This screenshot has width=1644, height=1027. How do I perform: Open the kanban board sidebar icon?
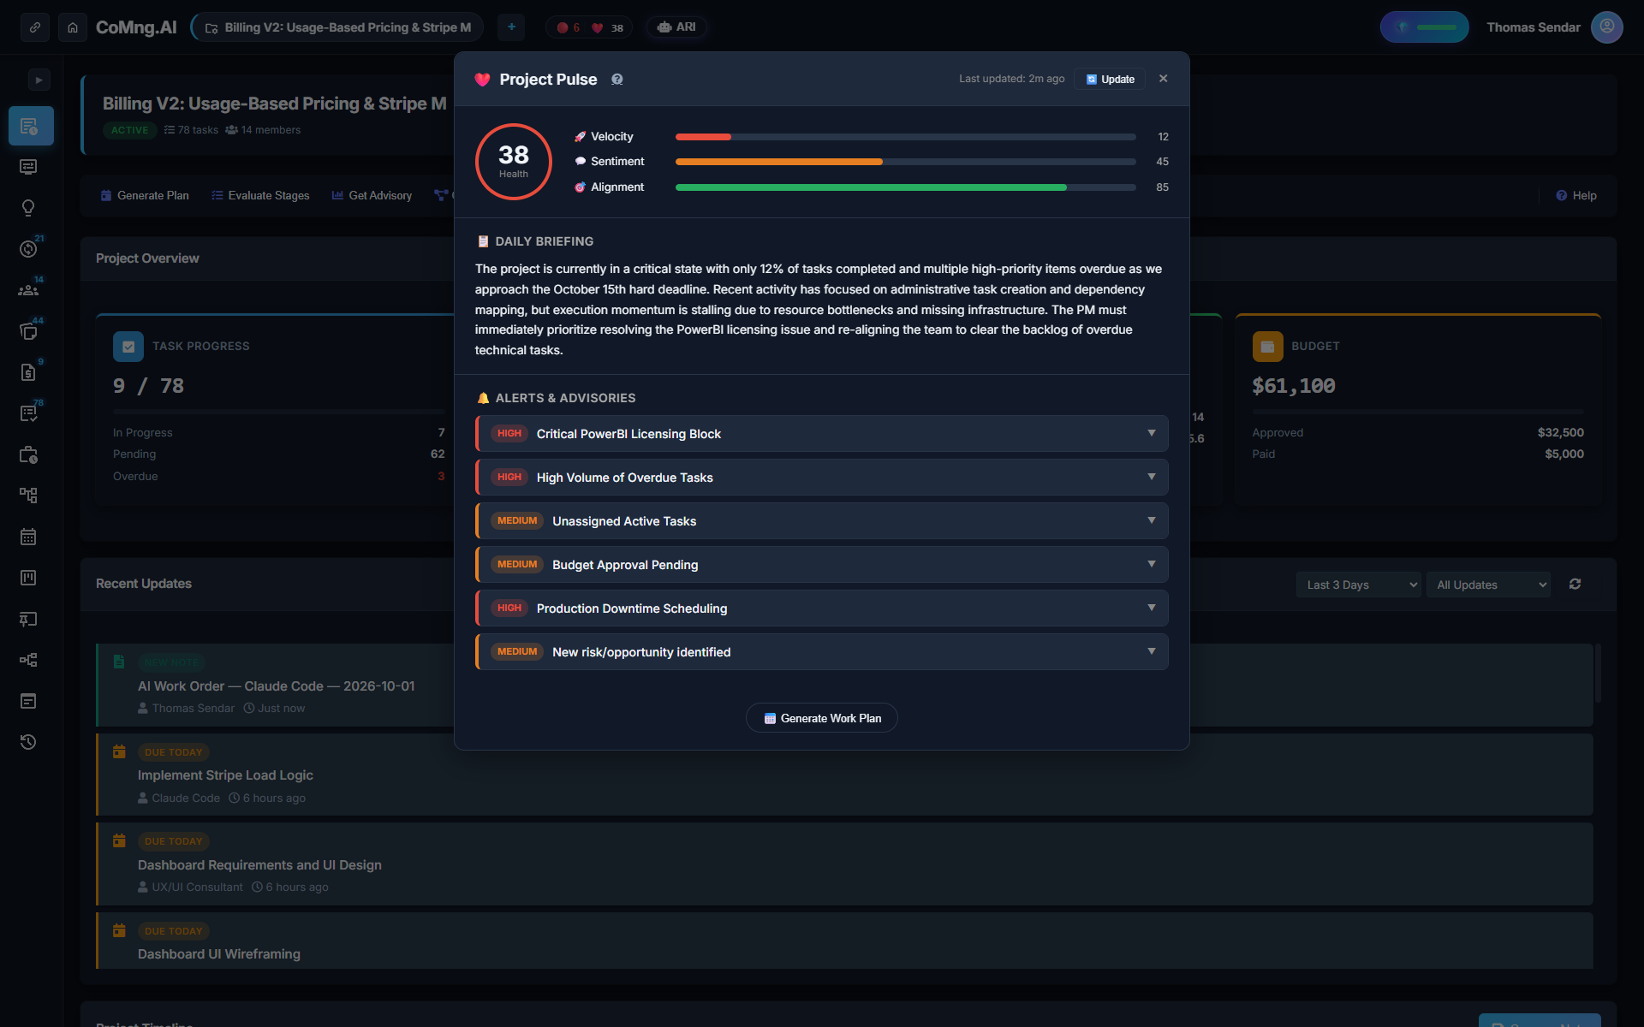[28, 578]
